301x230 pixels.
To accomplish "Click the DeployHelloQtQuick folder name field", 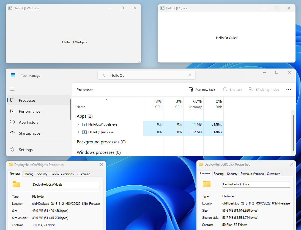I will click(256, 184).
